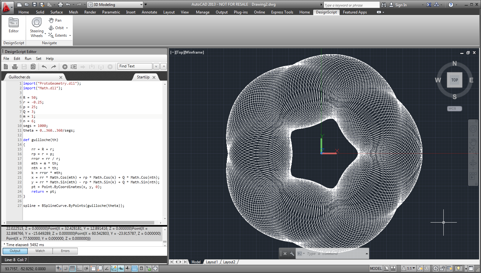This screenshot has width=481, height=273.
Task: Click the Errors button in the output panel
Action: pos(65,251)
